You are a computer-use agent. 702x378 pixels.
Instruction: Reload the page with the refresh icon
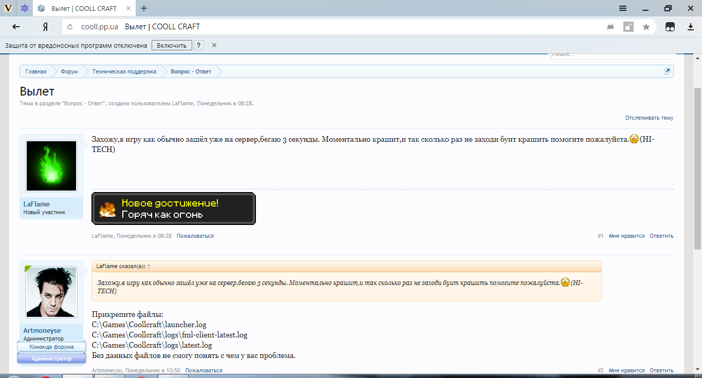[70, 27]
